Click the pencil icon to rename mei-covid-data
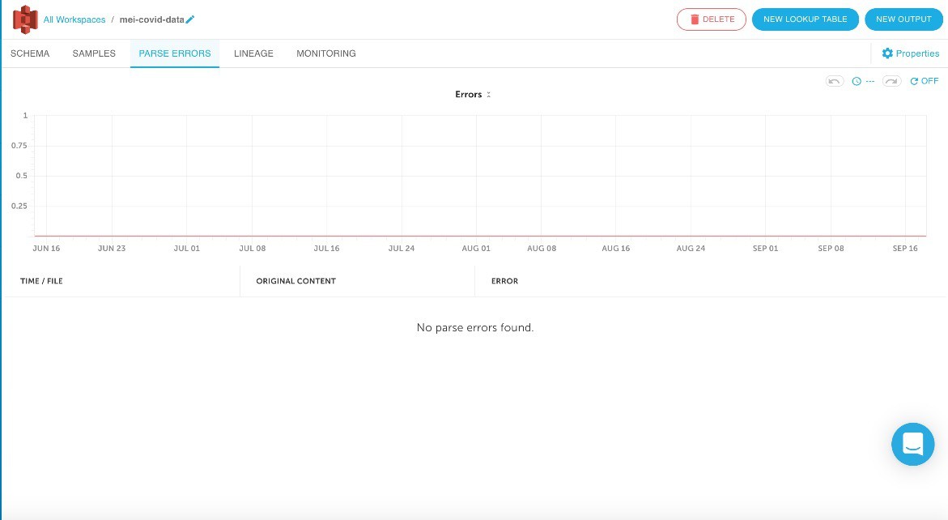Image resolution: width=948 pixels, height=520 pixels. (x=190, y=19)
